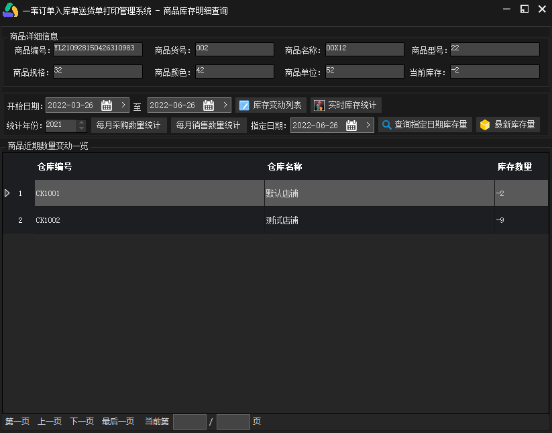Sort by 仓库名称 column header
552x433 pixels.
[x=285, y=166]
